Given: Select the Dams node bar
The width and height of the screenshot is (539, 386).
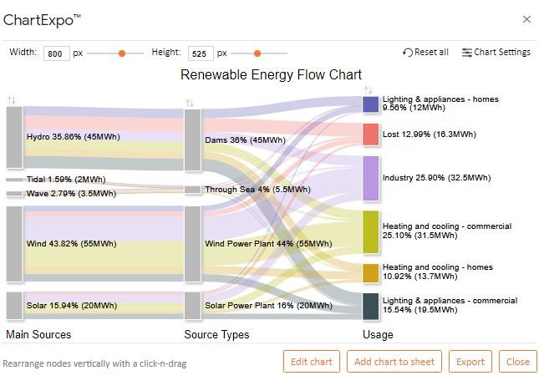Looking at the screenshot, I should pos(192,140).
